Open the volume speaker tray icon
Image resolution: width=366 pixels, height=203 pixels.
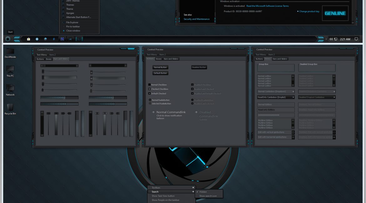(331, 39)
